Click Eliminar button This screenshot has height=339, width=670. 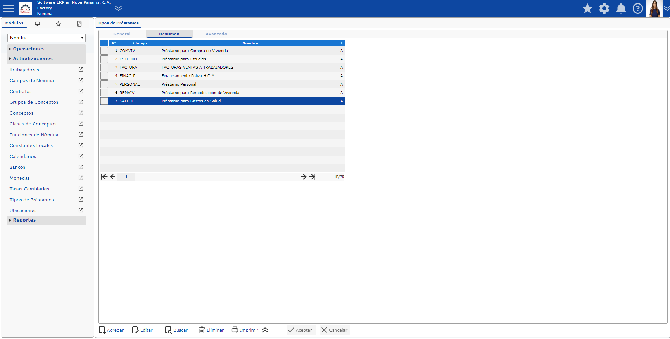point(211,330)
